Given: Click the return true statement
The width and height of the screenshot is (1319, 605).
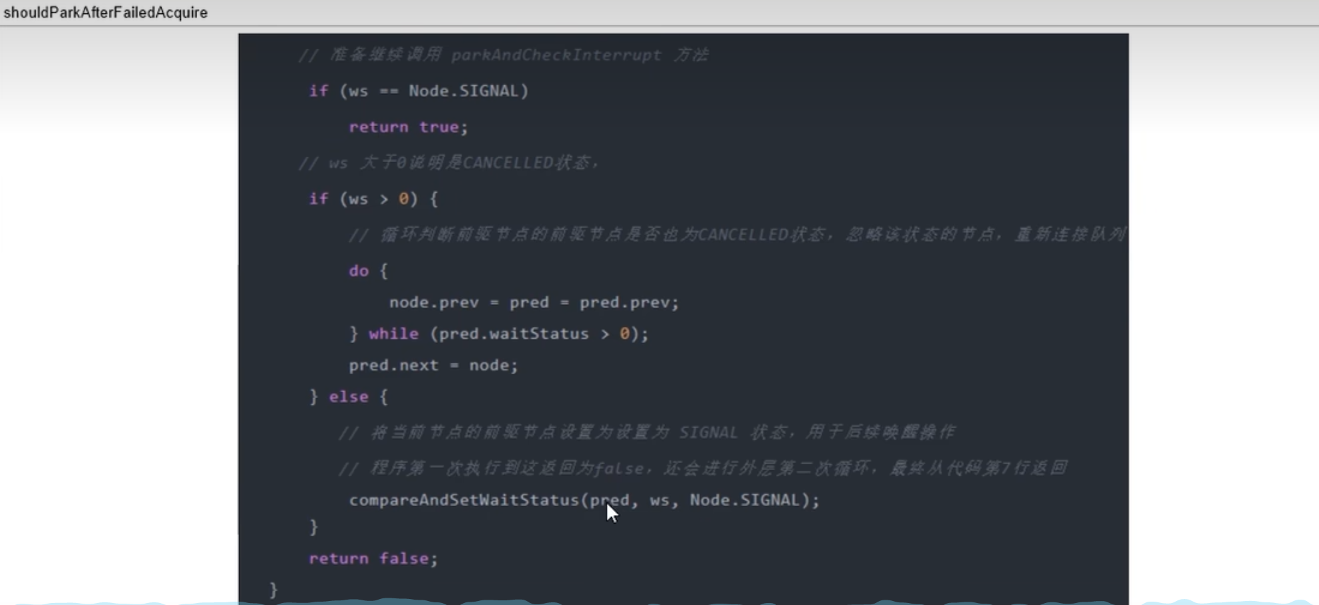Looking at the screenshot, I should 406,127.
